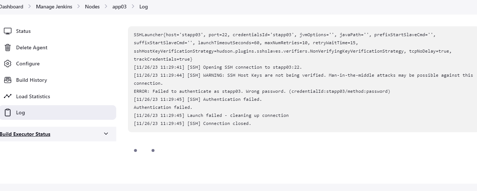The image size is (477, 191).
Task: Open Manage Jenkins from the breadcrumb
Action: click(x=54, y=7)
